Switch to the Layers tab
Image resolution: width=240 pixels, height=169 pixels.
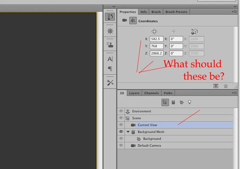pos(134,93)
